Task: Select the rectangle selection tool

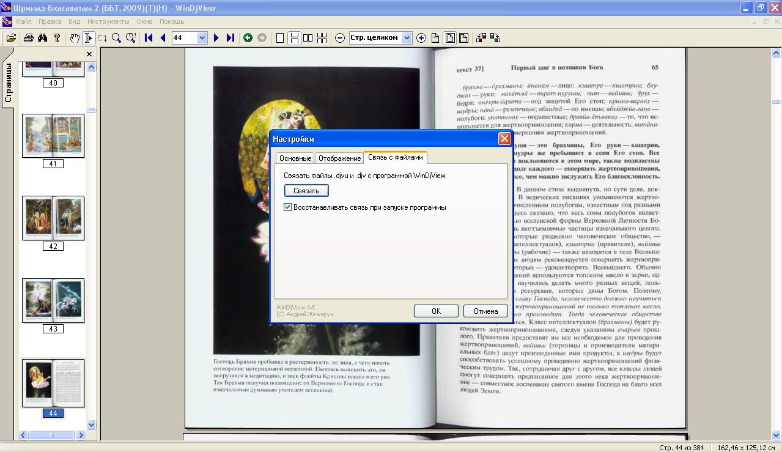Action: pos(102,38)
